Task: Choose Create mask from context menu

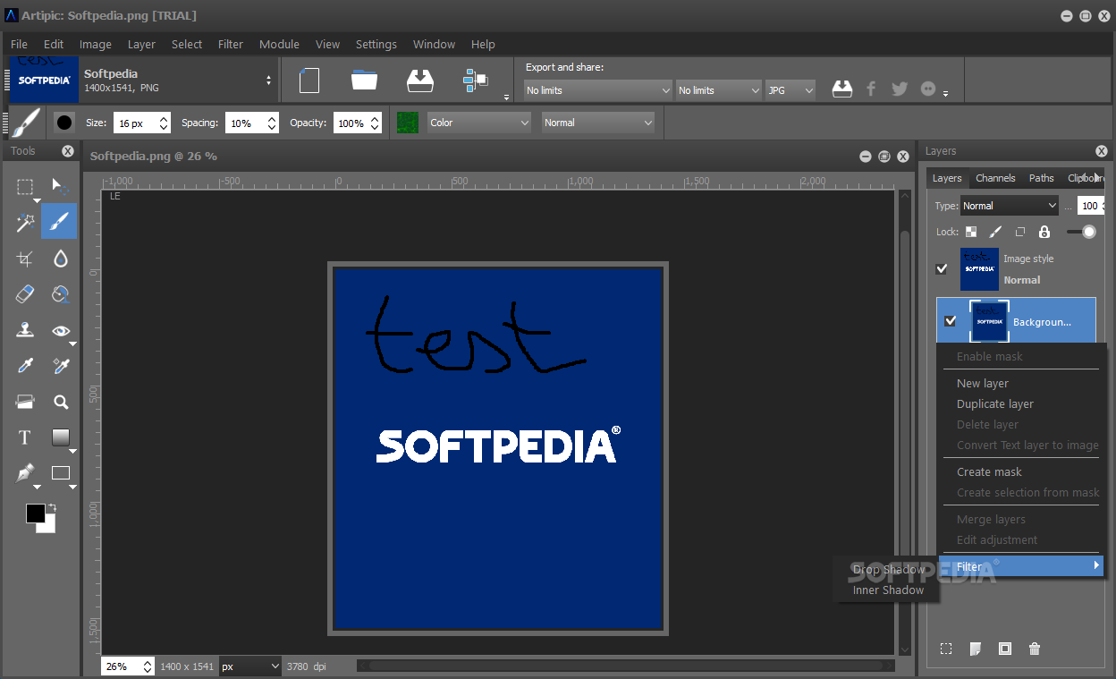Action: (989, 471)
